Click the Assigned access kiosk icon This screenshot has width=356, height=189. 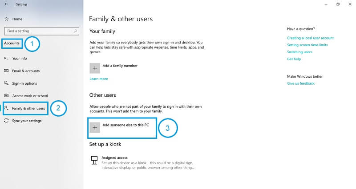94,160
